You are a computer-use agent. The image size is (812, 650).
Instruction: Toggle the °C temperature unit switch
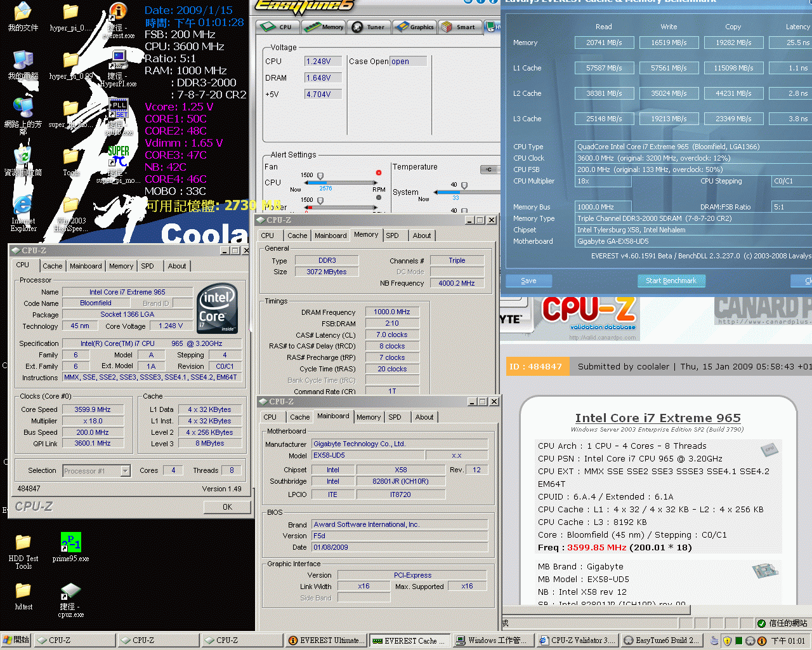[488, 169]
